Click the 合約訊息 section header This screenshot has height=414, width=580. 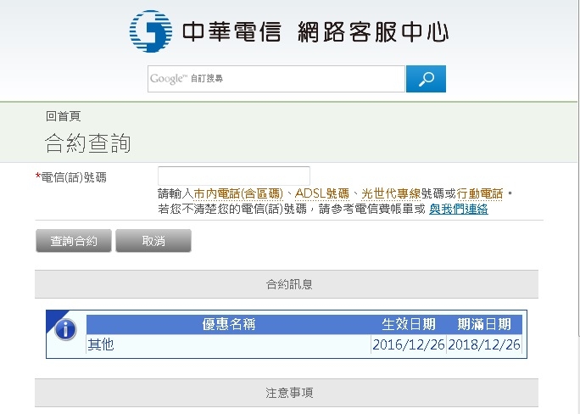(287, 284)
